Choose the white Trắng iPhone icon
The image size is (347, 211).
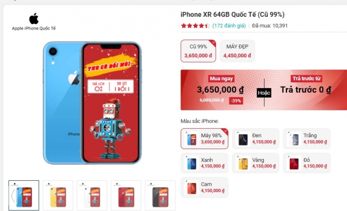[x=294, y=139]
